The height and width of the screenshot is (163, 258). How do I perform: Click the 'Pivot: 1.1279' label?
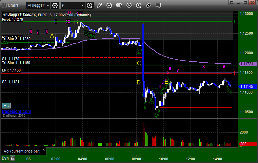(13, 19)
